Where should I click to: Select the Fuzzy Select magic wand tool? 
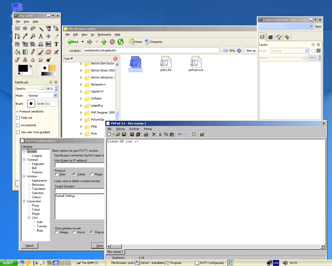[x=41, y=28]
